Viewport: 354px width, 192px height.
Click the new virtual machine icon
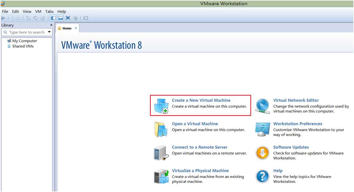(x=161, y=106)
